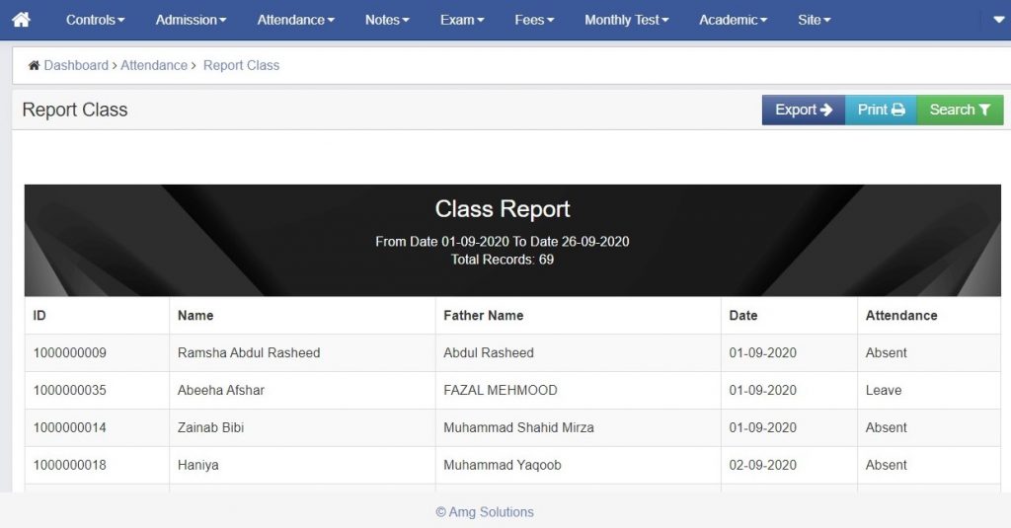The width and height of the screenshot is (1011, 528).
Task: Select Absent status in Zainab Bibi row
Action: click(x=886, y=427)
